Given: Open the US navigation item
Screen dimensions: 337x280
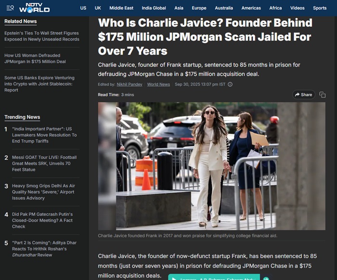Looking at the screenshot, I should [x=83, y=8].
